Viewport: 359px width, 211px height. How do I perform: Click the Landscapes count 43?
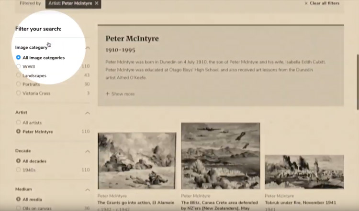(x=87, y=75)
